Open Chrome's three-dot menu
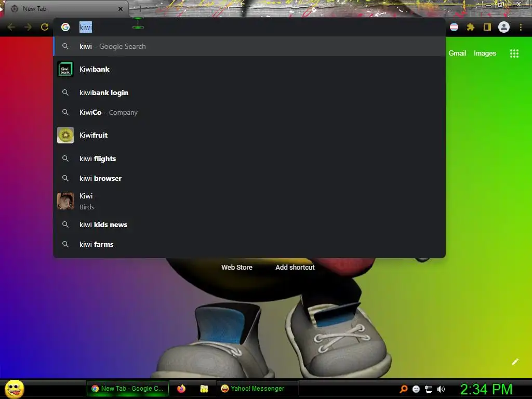The width and height of the screenshot is (532, 399). tap(521, 27)
